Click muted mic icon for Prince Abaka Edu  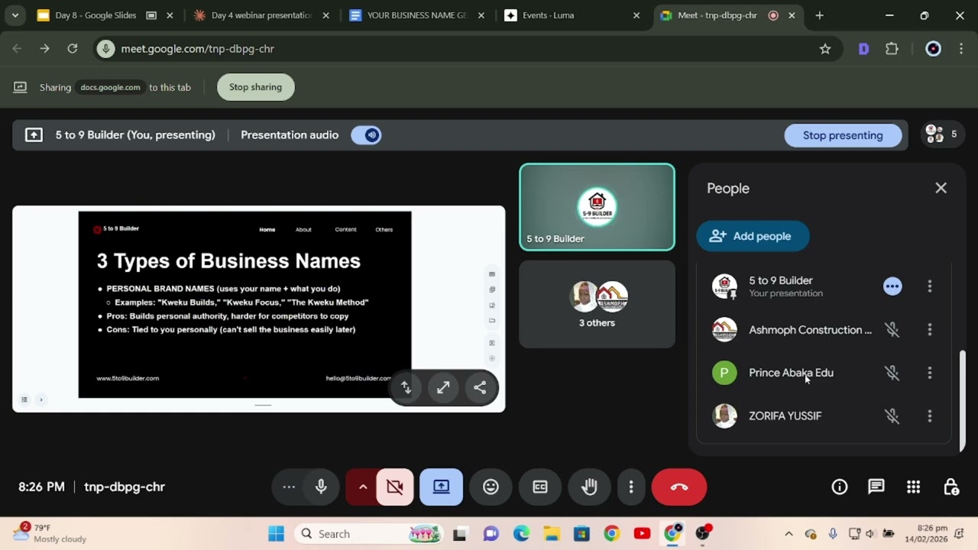892,373
